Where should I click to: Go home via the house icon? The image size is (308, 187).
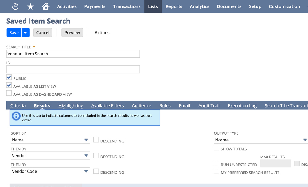(x=45, y=6)
